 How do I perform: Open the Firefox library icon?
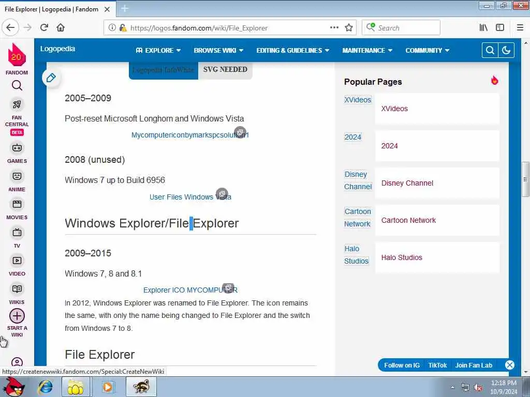pos(483,28)
